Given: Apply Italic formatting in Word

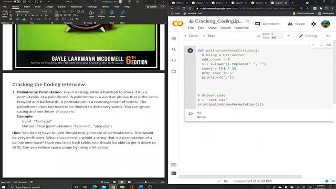Looking at the screenshot, I should (21, 15).
